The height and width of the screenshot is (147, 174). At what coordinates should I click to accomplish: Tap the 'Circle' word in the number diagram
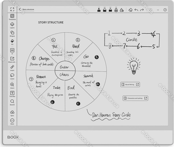tap(131, 40)
